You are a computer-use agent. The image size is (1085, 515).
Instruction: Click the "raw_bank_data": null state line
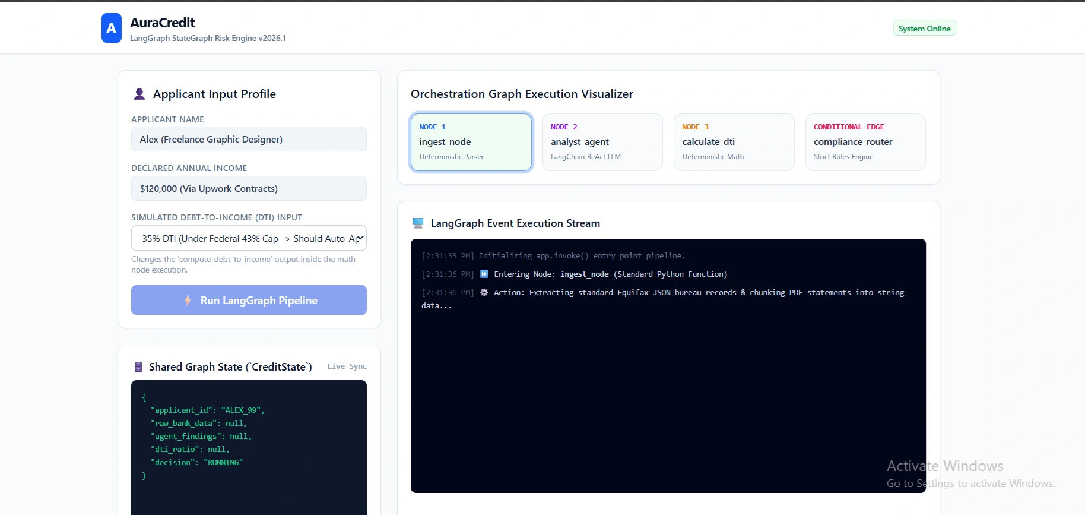click(199, 424)
